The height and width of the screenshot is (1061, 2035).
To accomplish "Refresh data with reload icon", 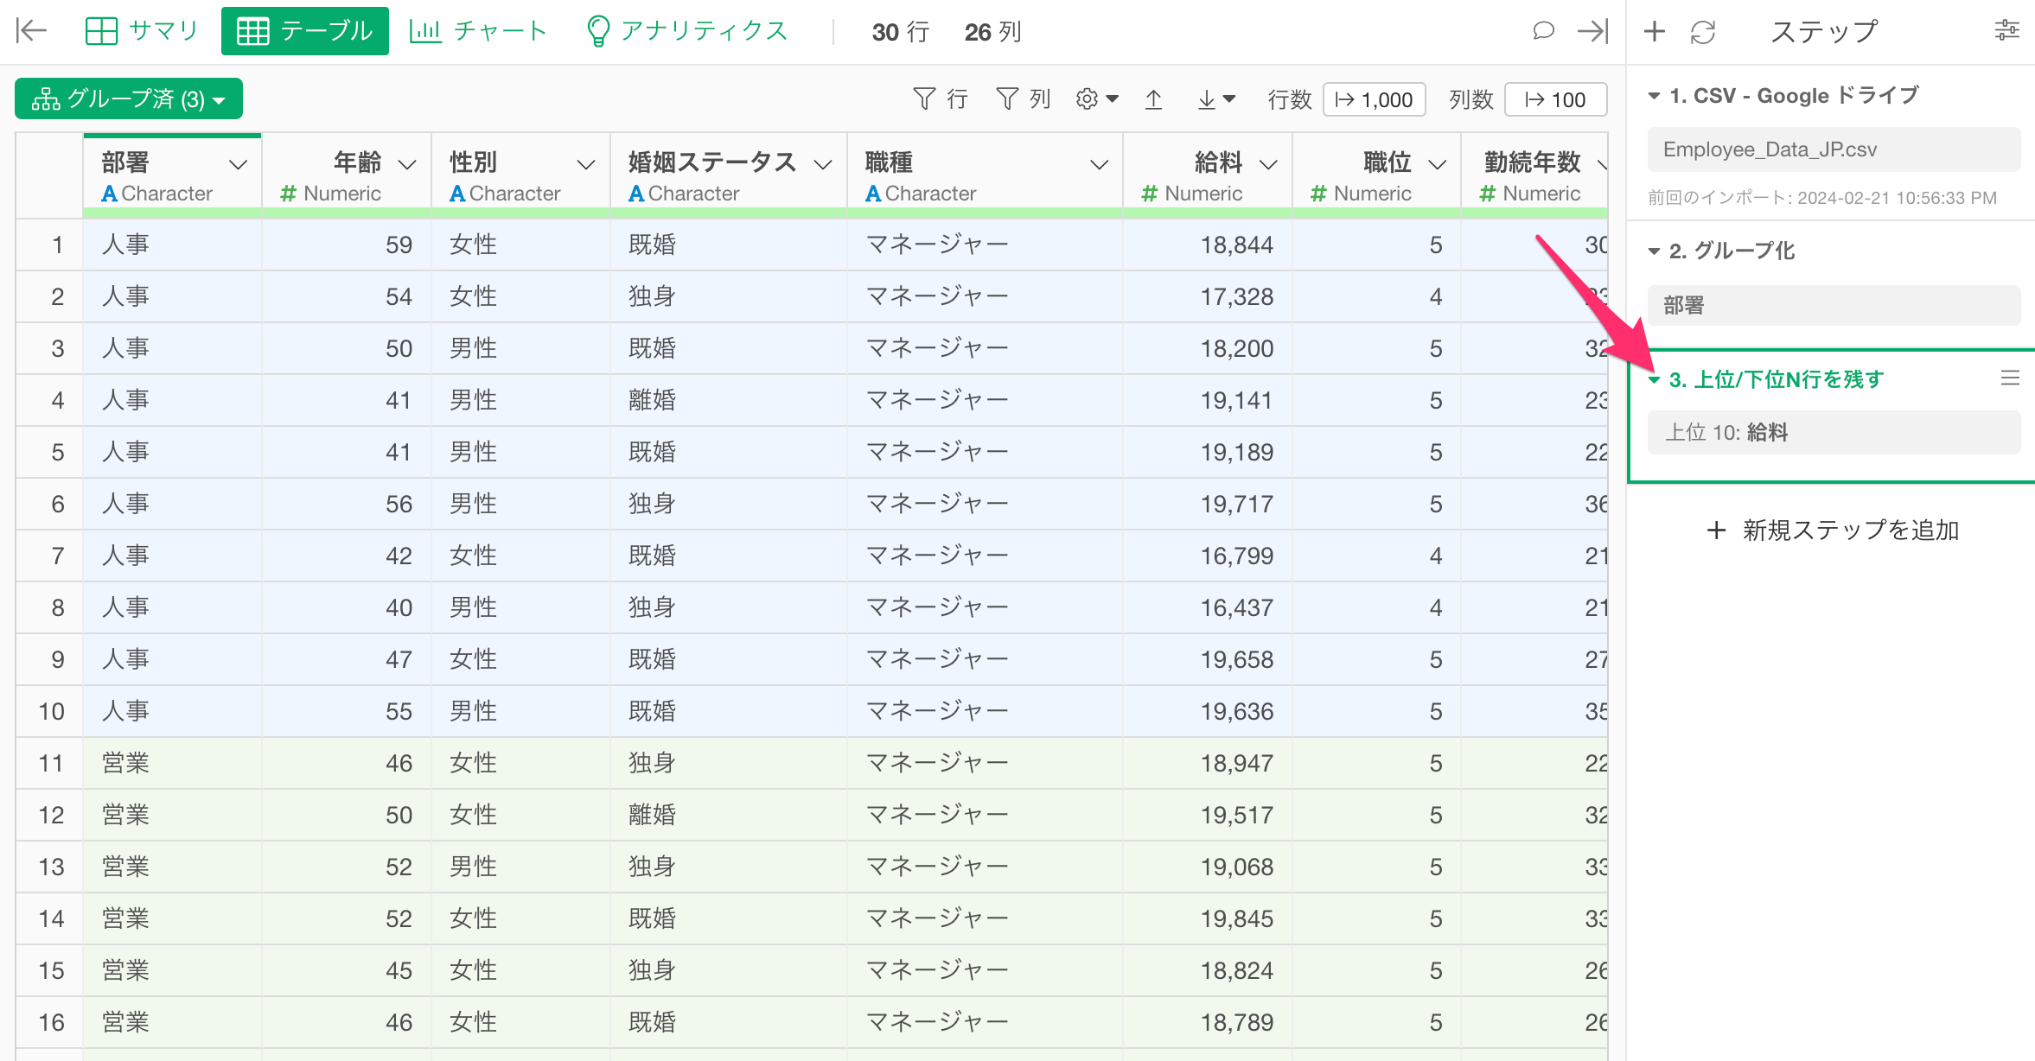I will tap(1702, 32).
